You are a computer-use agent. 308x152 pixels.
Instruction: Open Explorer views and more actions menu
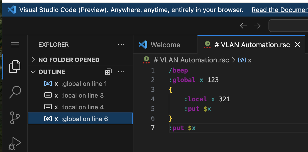pos(121,45)
